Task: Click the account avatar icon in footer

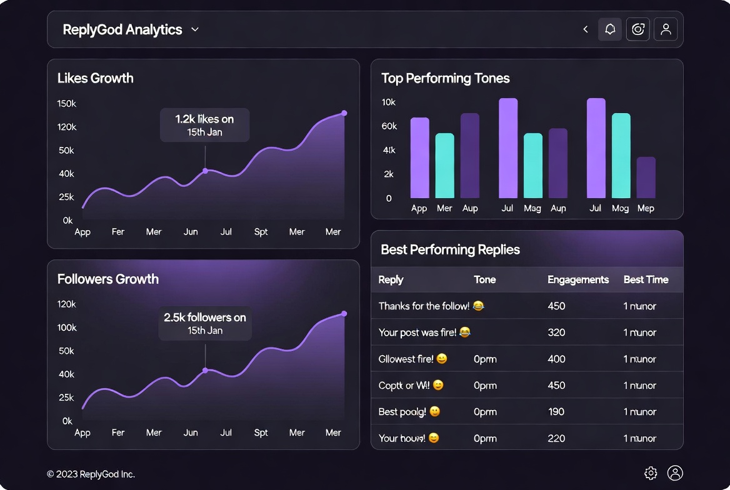Action: tap(675, 473)
